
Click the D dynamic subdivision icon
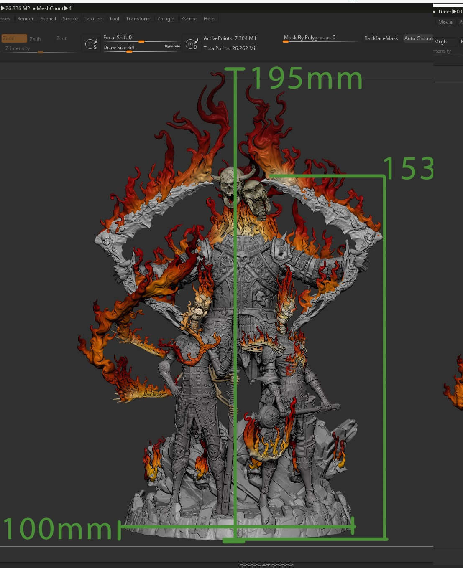tap(192, 44)
